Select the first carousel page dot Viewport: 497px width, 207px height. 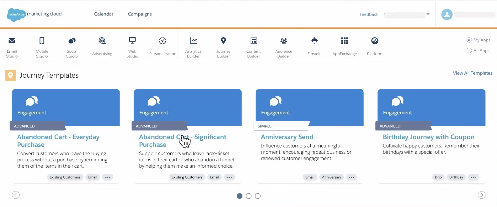click(x=239, y=196)
